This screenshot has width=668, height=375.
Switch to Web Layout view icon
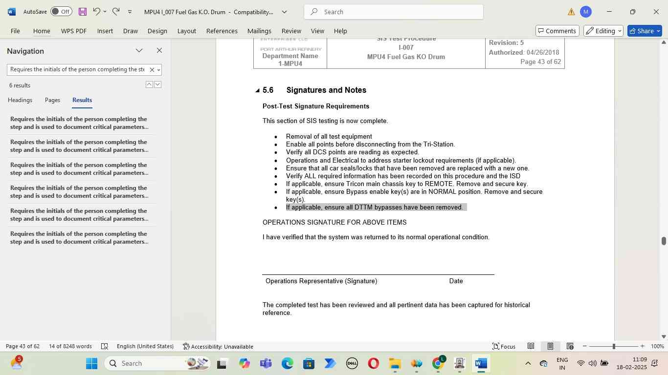coord(570,346)
